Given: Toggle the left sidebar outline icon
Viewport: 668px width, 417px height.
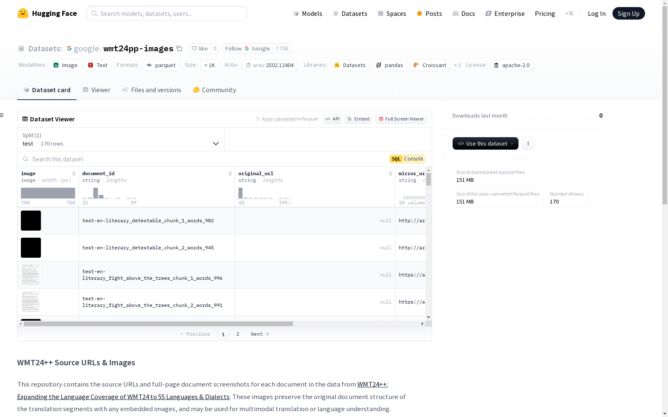Looking at the screenshot, I should [2, 115].
